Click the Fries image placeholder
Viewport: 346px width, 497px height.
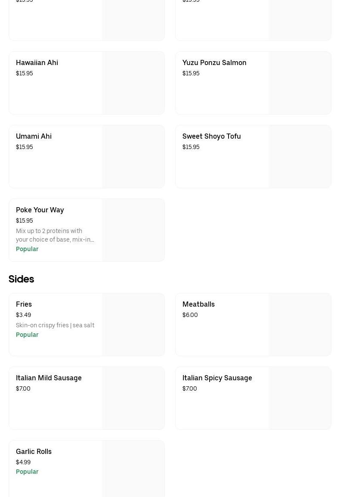click(133, 325)
